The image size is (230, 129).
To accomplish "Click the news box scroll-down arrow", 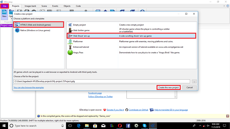I will (x=175, y=97).
